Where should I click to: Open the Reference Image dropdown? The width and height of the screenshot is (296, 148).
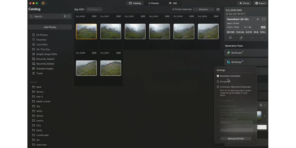click(236, 122)
